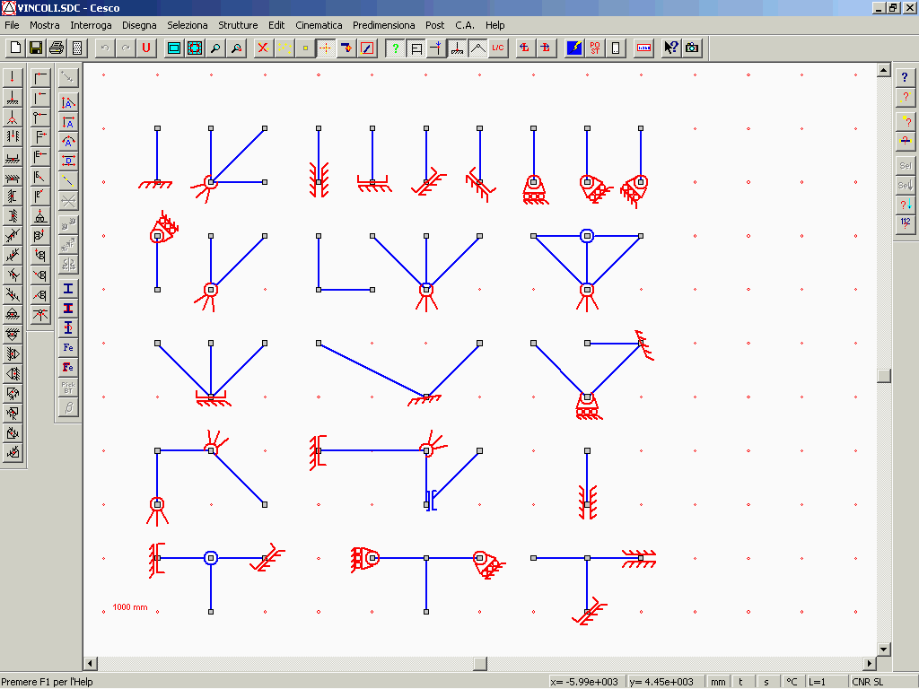This screenshot has width=919, height=689.
Task: Click the red X delete tool
Action: tap(262, 48)
